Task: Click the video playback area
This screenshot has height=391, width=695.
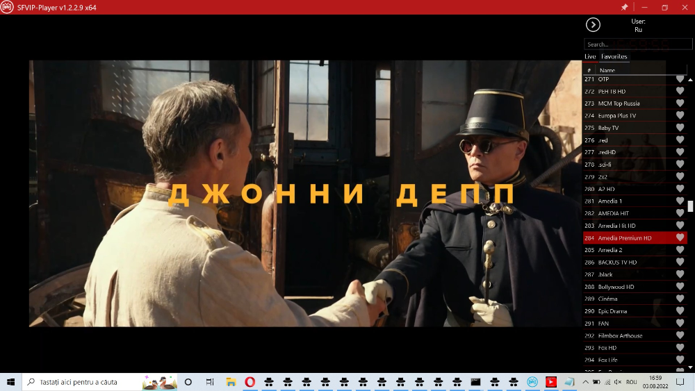Action: [x=305, y=194]
